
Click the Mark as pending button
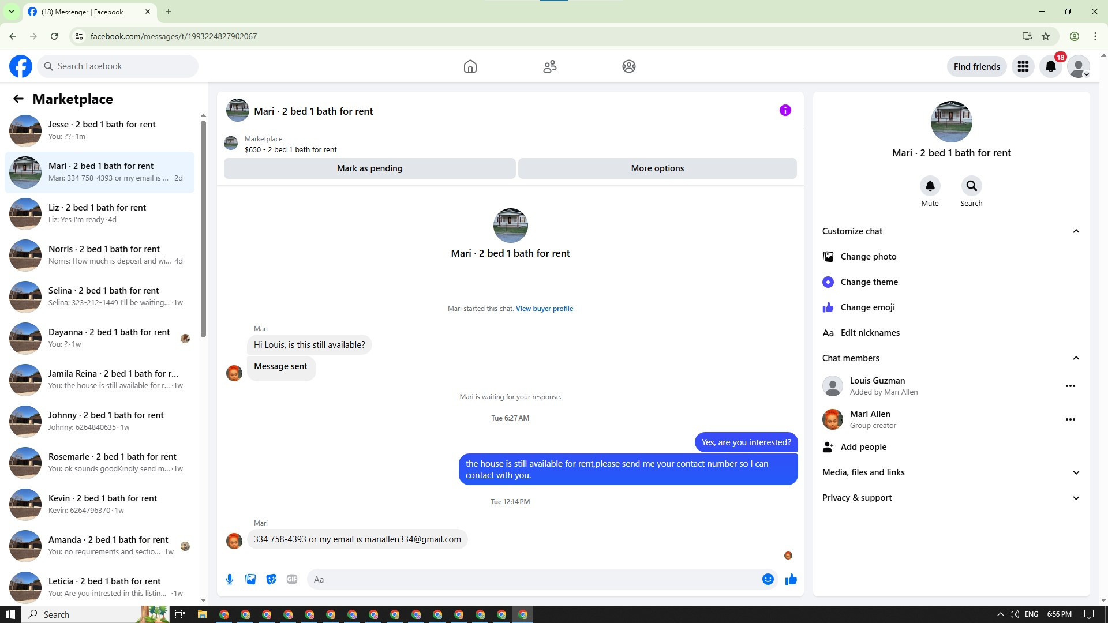pos(369,168)
